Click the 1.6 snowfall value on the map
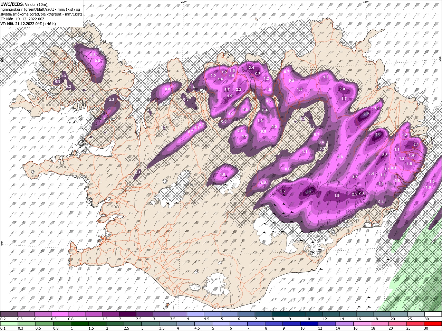 click(220, 79)
